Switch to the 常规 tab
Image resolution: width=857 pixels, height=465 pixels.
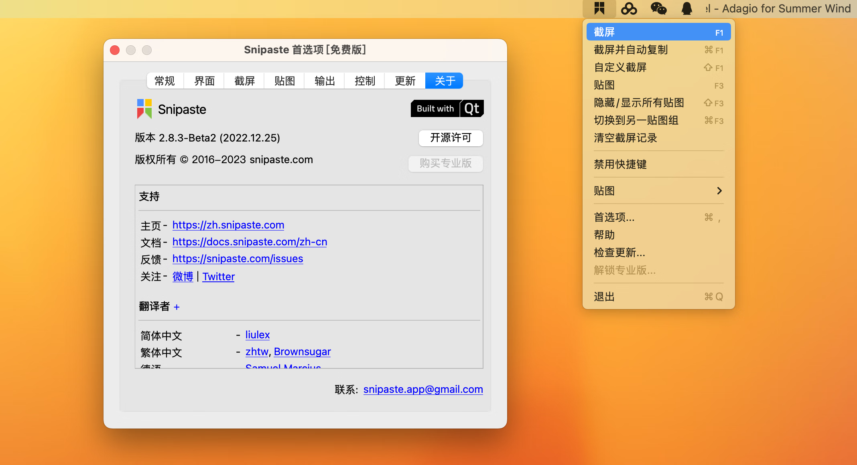coord(164,81)
